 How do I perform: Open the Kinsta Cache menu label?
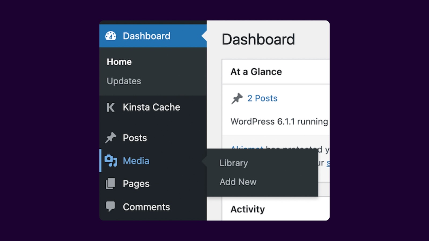151,107
